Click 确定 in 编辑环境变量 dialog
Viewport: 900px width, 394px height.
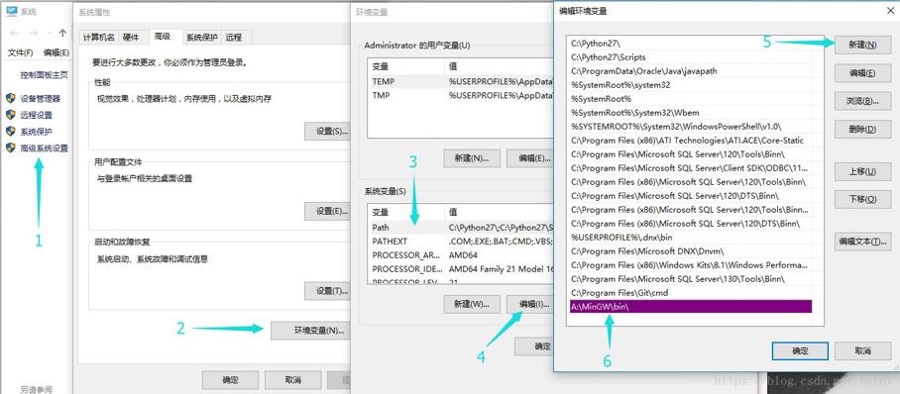(x=800, y=351)
